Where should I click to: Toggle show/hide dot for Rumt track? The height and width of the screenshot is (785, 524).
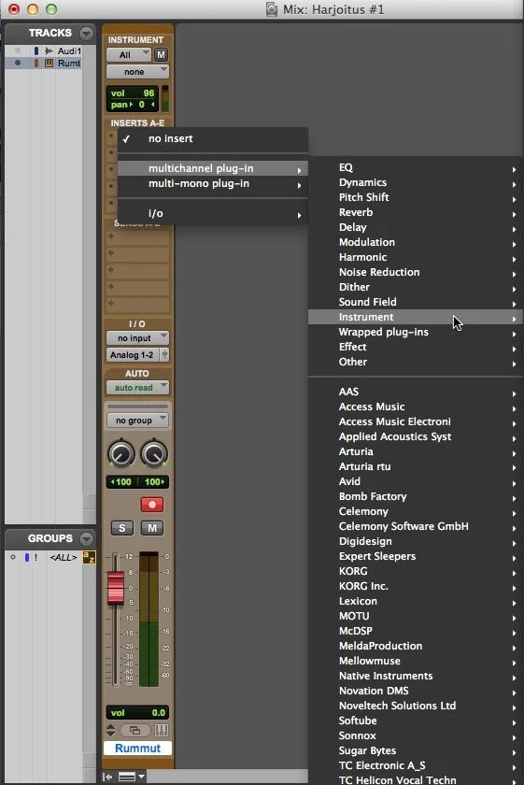pyautogui.click(x=18, y=64)
